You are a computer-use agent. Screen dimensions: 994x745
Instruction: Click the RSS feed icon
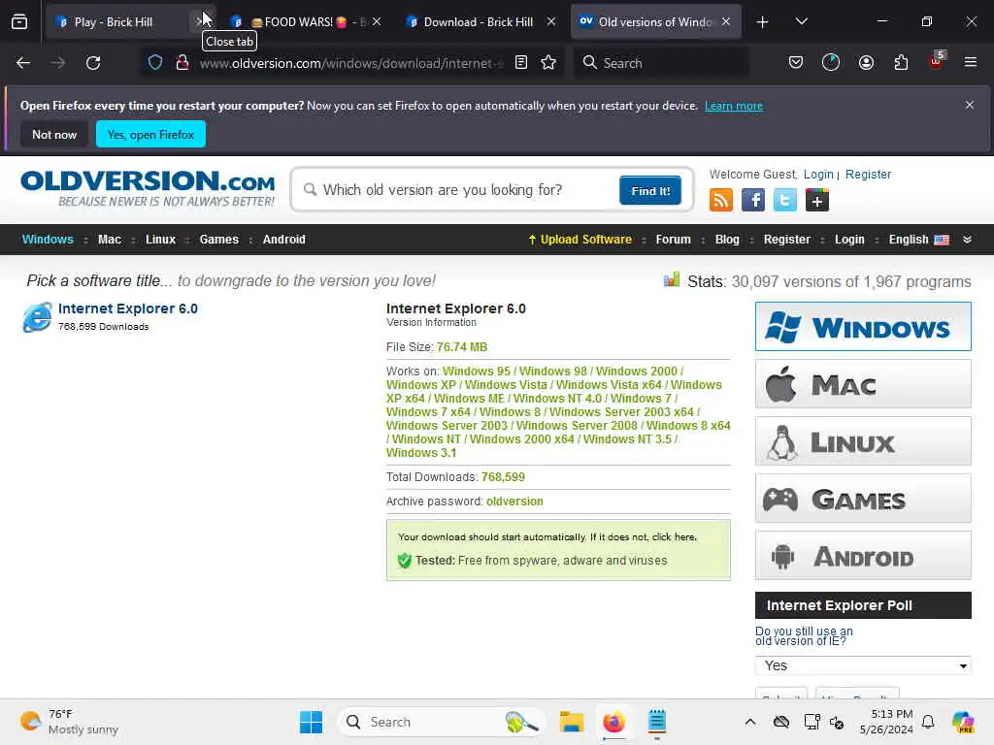click(x=721, y=200)
